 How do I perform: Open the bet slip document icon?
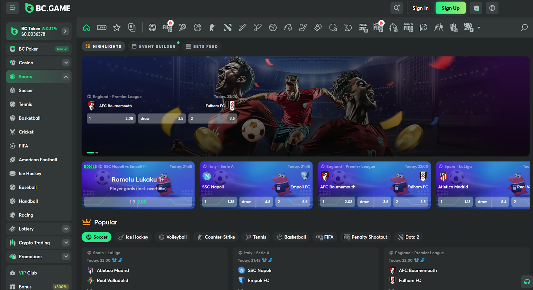coord(132,27)
